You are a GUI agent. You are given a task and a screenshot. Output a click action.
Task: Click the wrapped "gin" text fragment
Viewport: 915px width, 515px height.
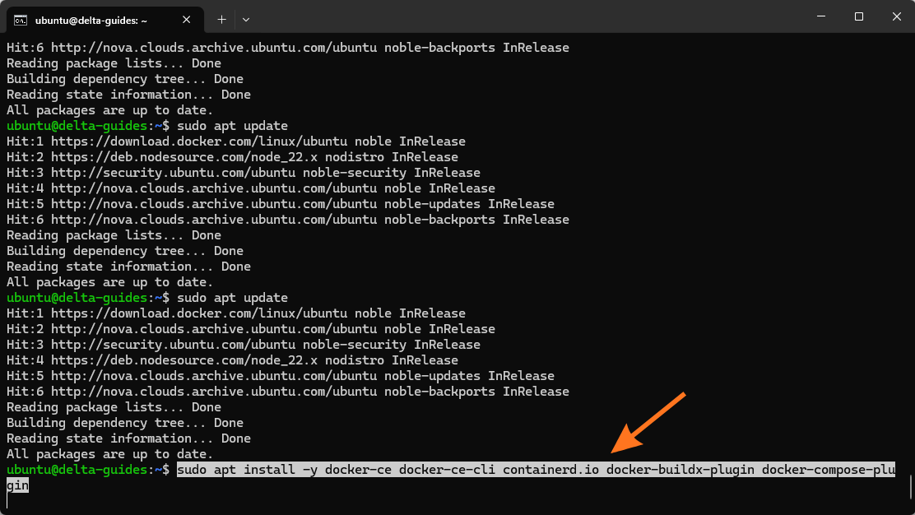(x=17, y=485)
